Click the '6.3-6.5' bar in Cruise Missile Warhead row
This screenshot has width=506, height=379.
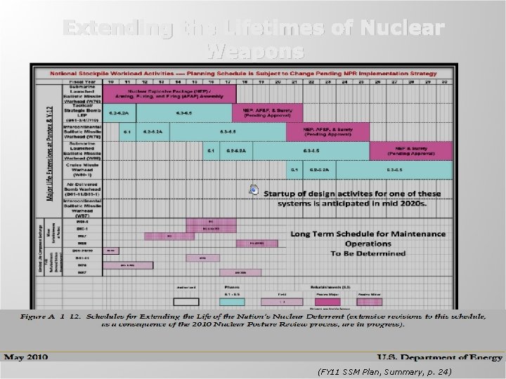(x=394, y=170)
